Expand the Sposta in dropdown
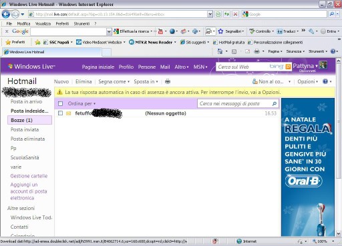This screenshot has height=246, width=342. pyautogui.click(x=146, y=81)
